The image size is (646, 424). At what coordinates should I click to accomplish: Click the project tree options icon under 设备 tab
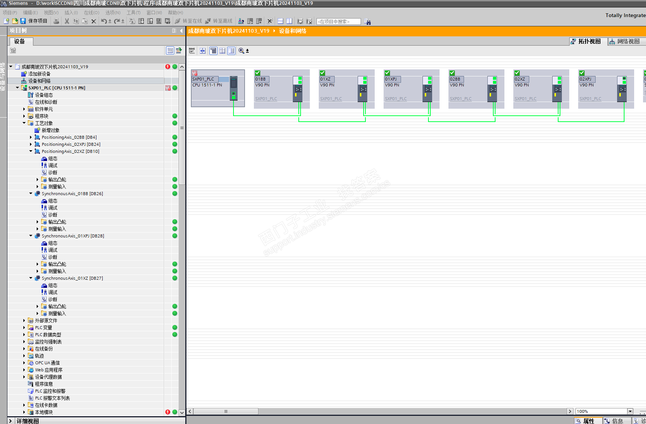(x=13, y=50)
